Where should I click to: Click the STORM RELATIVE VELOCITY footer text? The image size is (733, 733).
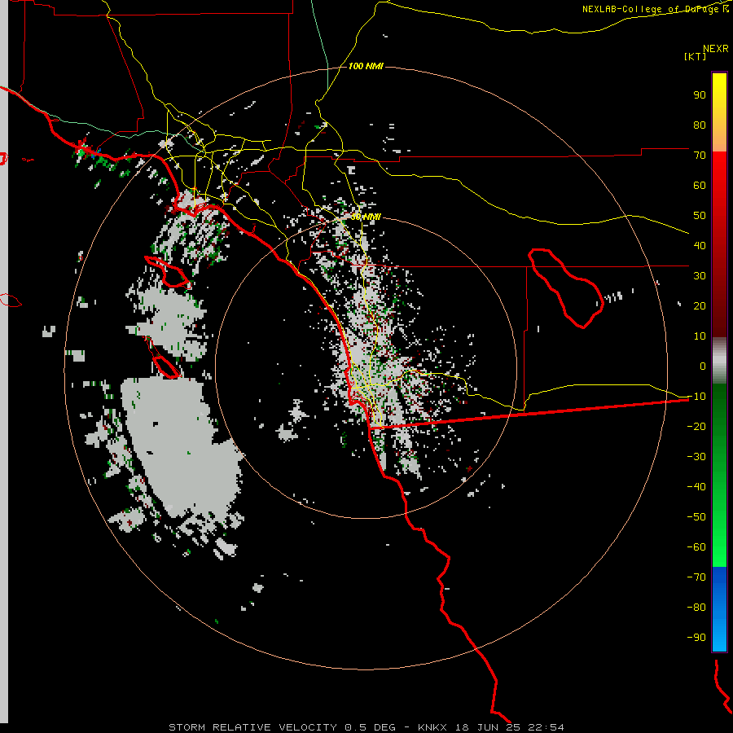click(252, 727)
